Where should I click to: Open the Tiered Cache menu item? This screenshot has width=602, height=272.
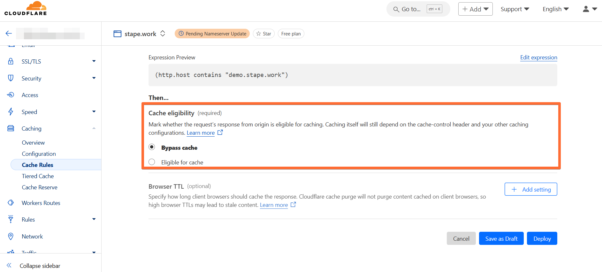click(38, 176)
